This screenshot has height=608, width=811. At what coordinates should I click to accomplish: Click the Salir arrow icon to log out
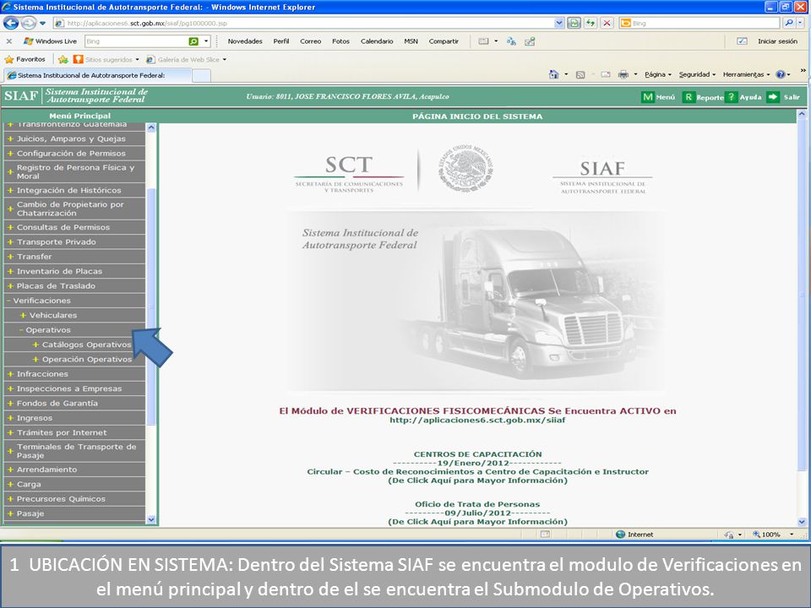(x=773, y=97)
